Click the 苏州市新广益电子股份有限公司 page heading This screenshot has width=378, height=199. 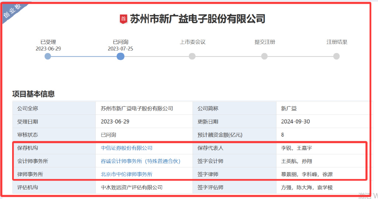pyautogui.click(x=197, y=19)
